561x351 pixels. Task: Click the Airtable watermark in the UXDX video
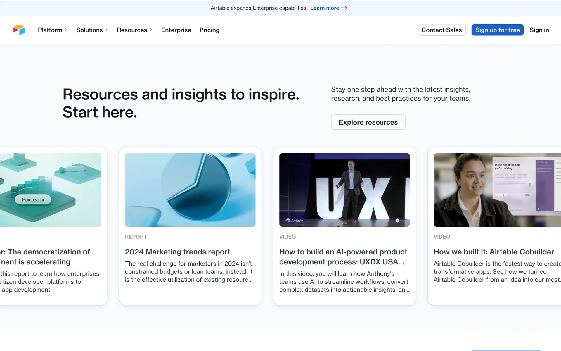[294, 220]
